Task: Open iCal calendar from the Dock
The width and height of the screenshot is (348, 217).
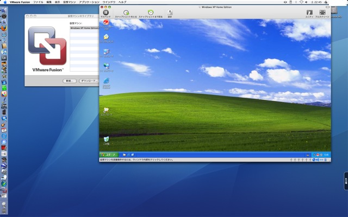Action: coord(4,130)
